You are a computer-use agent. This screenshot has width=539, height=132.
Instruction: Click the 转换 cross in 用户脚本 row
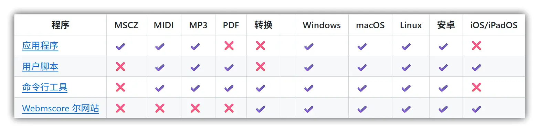pyautogui.click(x=261, y=67)
